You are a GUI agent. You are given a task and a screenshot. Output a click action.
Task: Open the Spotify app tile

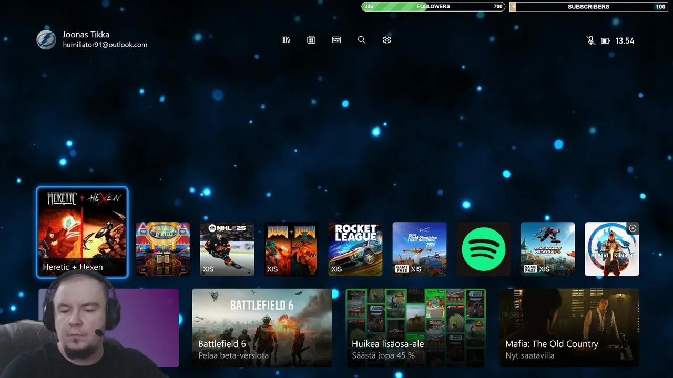point(484,249)
